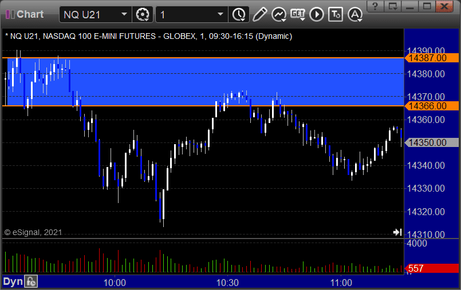The width and height of the screenshot is (461, 290).
Task: Click the 4000 volume axis label
Action: [x=417, y=243]
